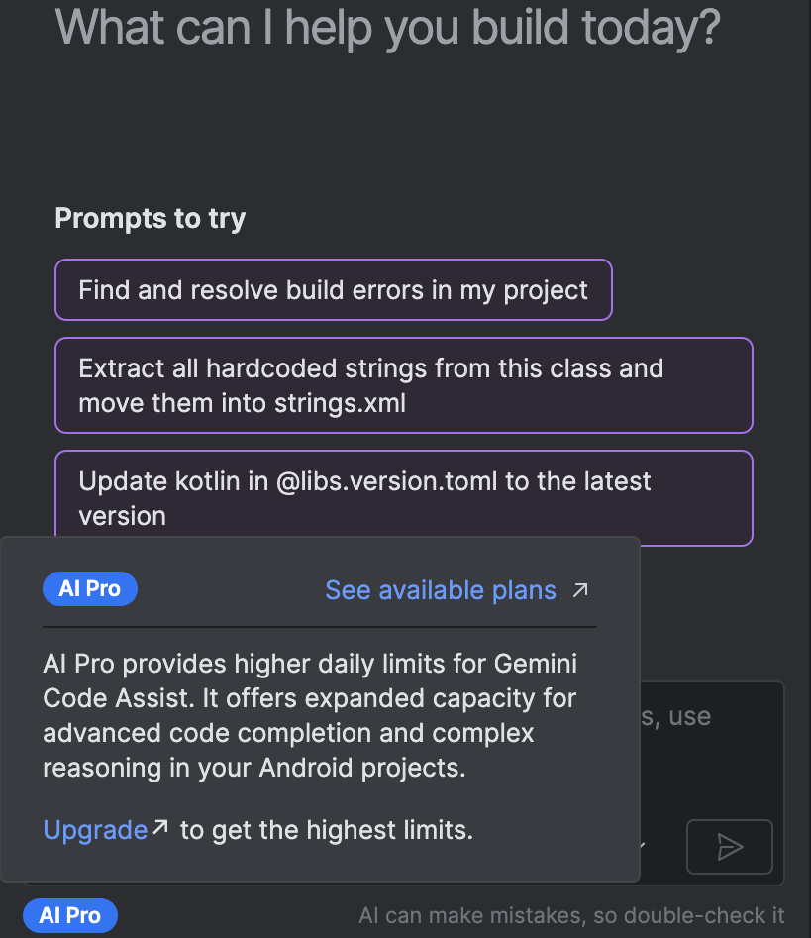Click the external-link arrow next to Upgrade
Viewport: 811px width, 938px height.
(160, 828)
